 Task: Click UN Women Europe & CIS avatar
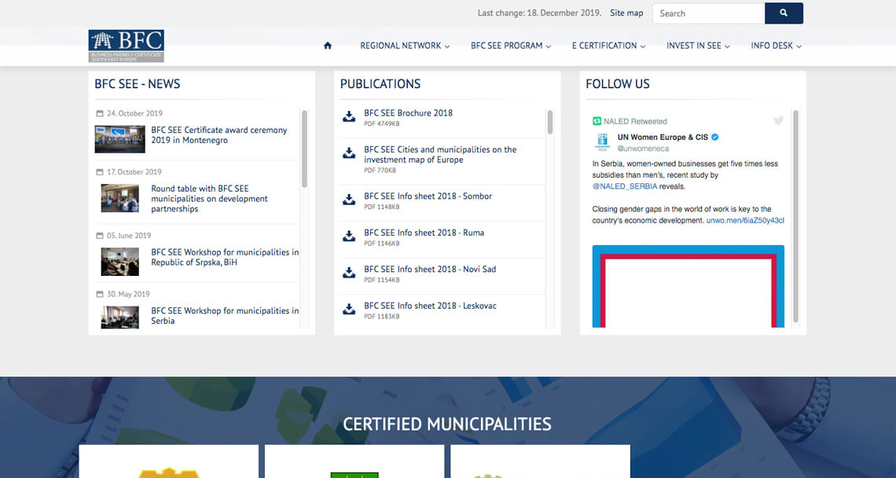click(602, 142)
